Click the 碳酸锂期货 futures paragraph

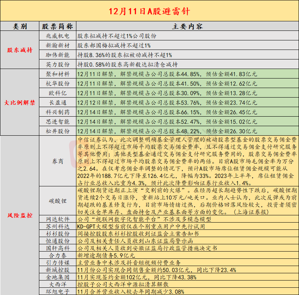pyautogui.click(x=187, y=201)
